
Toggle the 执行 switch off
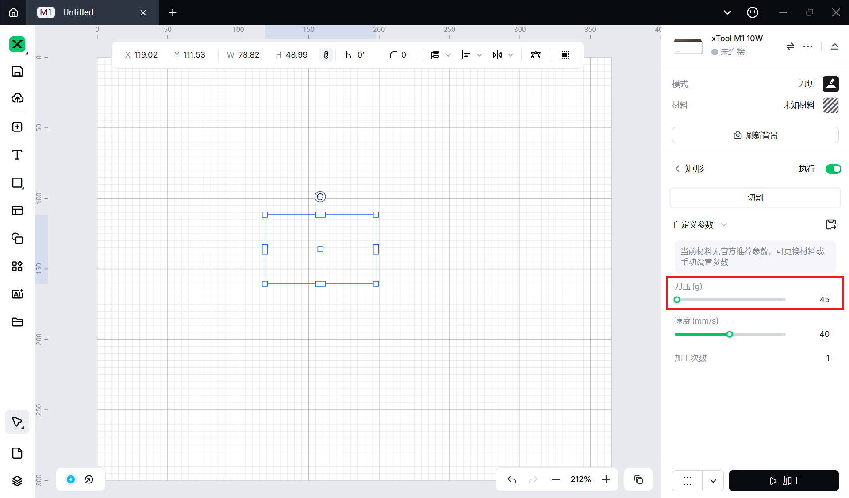tap(833, 169)
